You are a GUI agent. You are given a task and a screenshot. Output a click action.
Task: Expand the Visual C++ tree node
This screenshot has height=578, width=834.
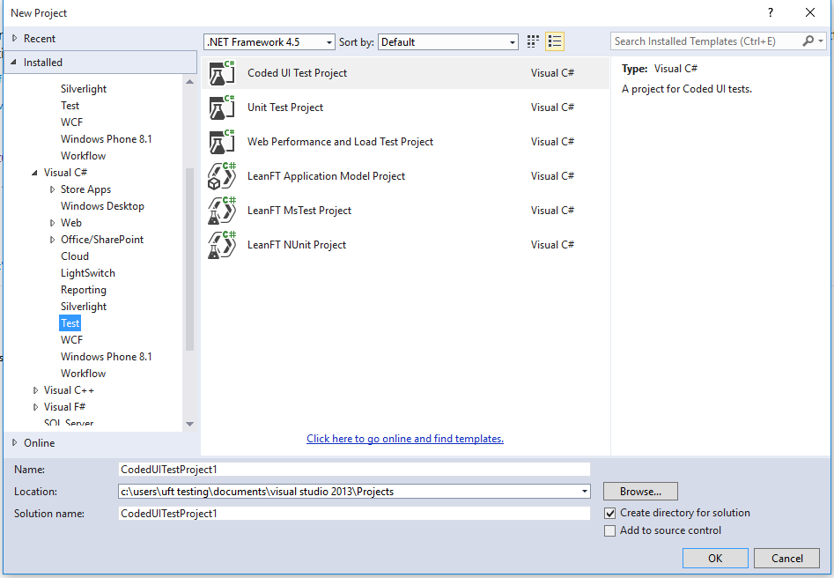tap(36, 390)
